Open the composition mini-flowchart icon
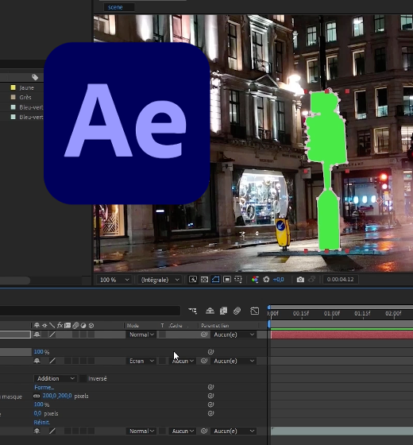The image size is (413, 445). pos(192,311)
